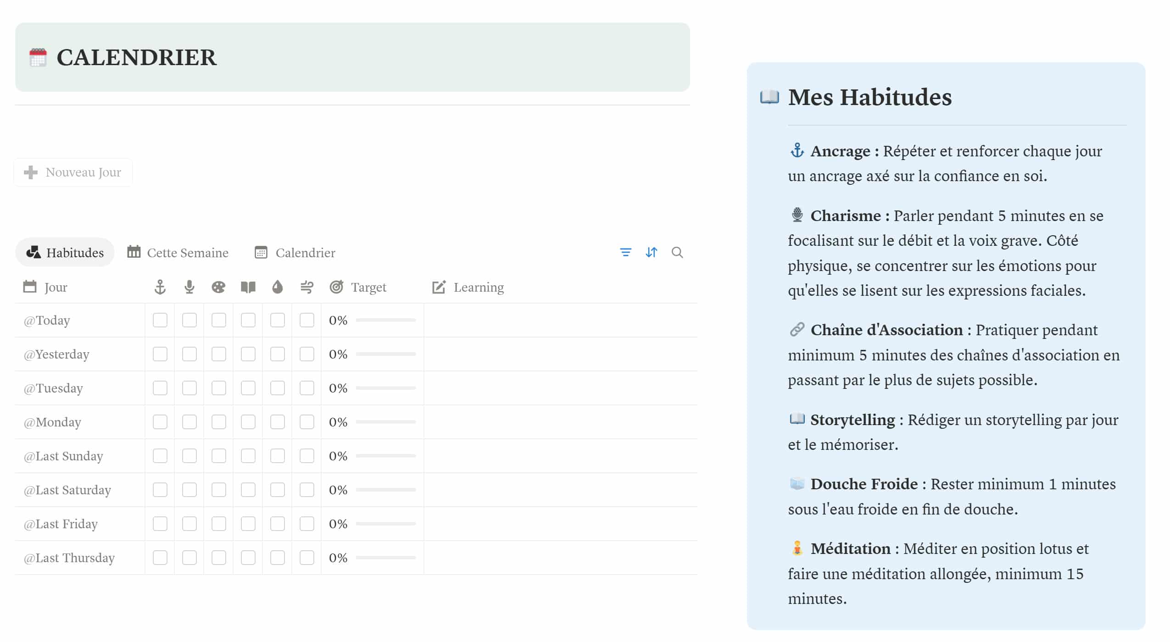Open the @Today page entry
Image resolution: width=1170 pixels, height=642 pixels.
click(x=47, y=320)
